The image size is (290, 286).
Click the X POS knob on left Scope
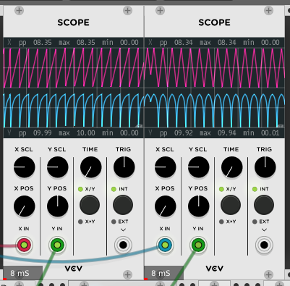pos(25,206)
